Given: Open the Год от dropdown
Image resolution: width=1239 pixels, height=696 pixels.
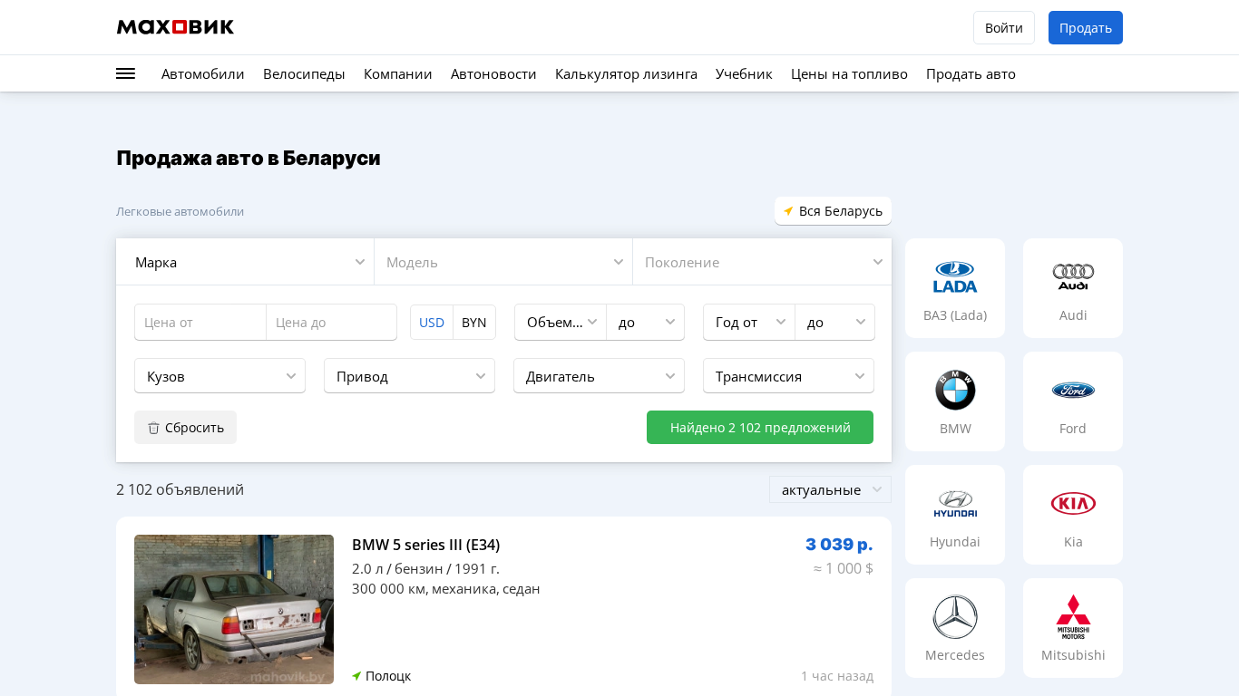Looking at the screenshot, I should tap(749, 323).
